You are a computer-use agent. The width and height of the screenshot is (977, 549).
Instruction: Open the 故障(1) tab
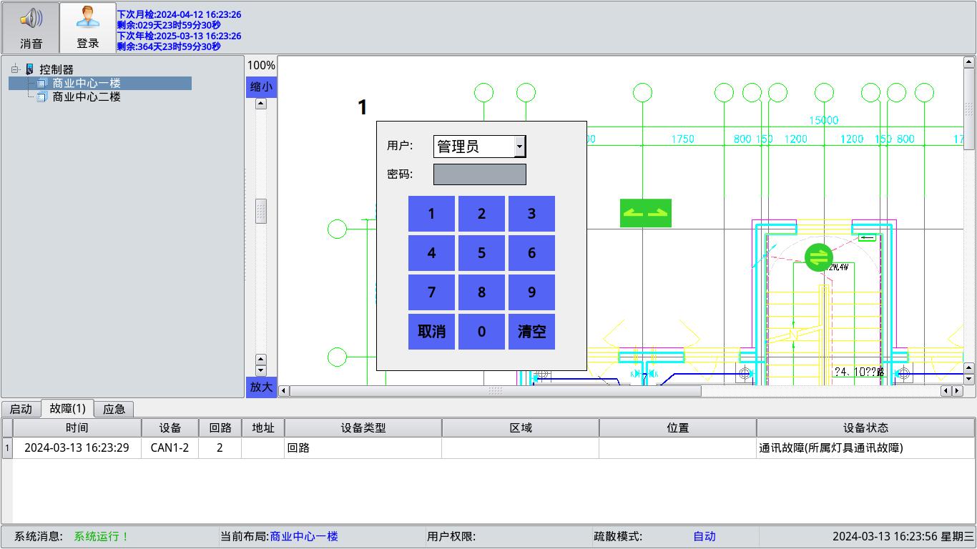(x=67, y=408)
